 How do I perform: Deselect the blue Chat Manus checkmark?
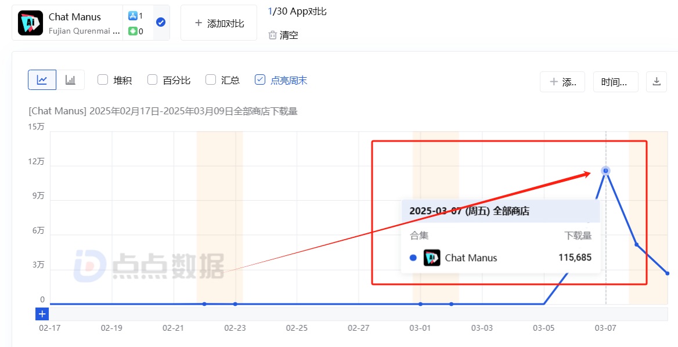tap(161, 22)
